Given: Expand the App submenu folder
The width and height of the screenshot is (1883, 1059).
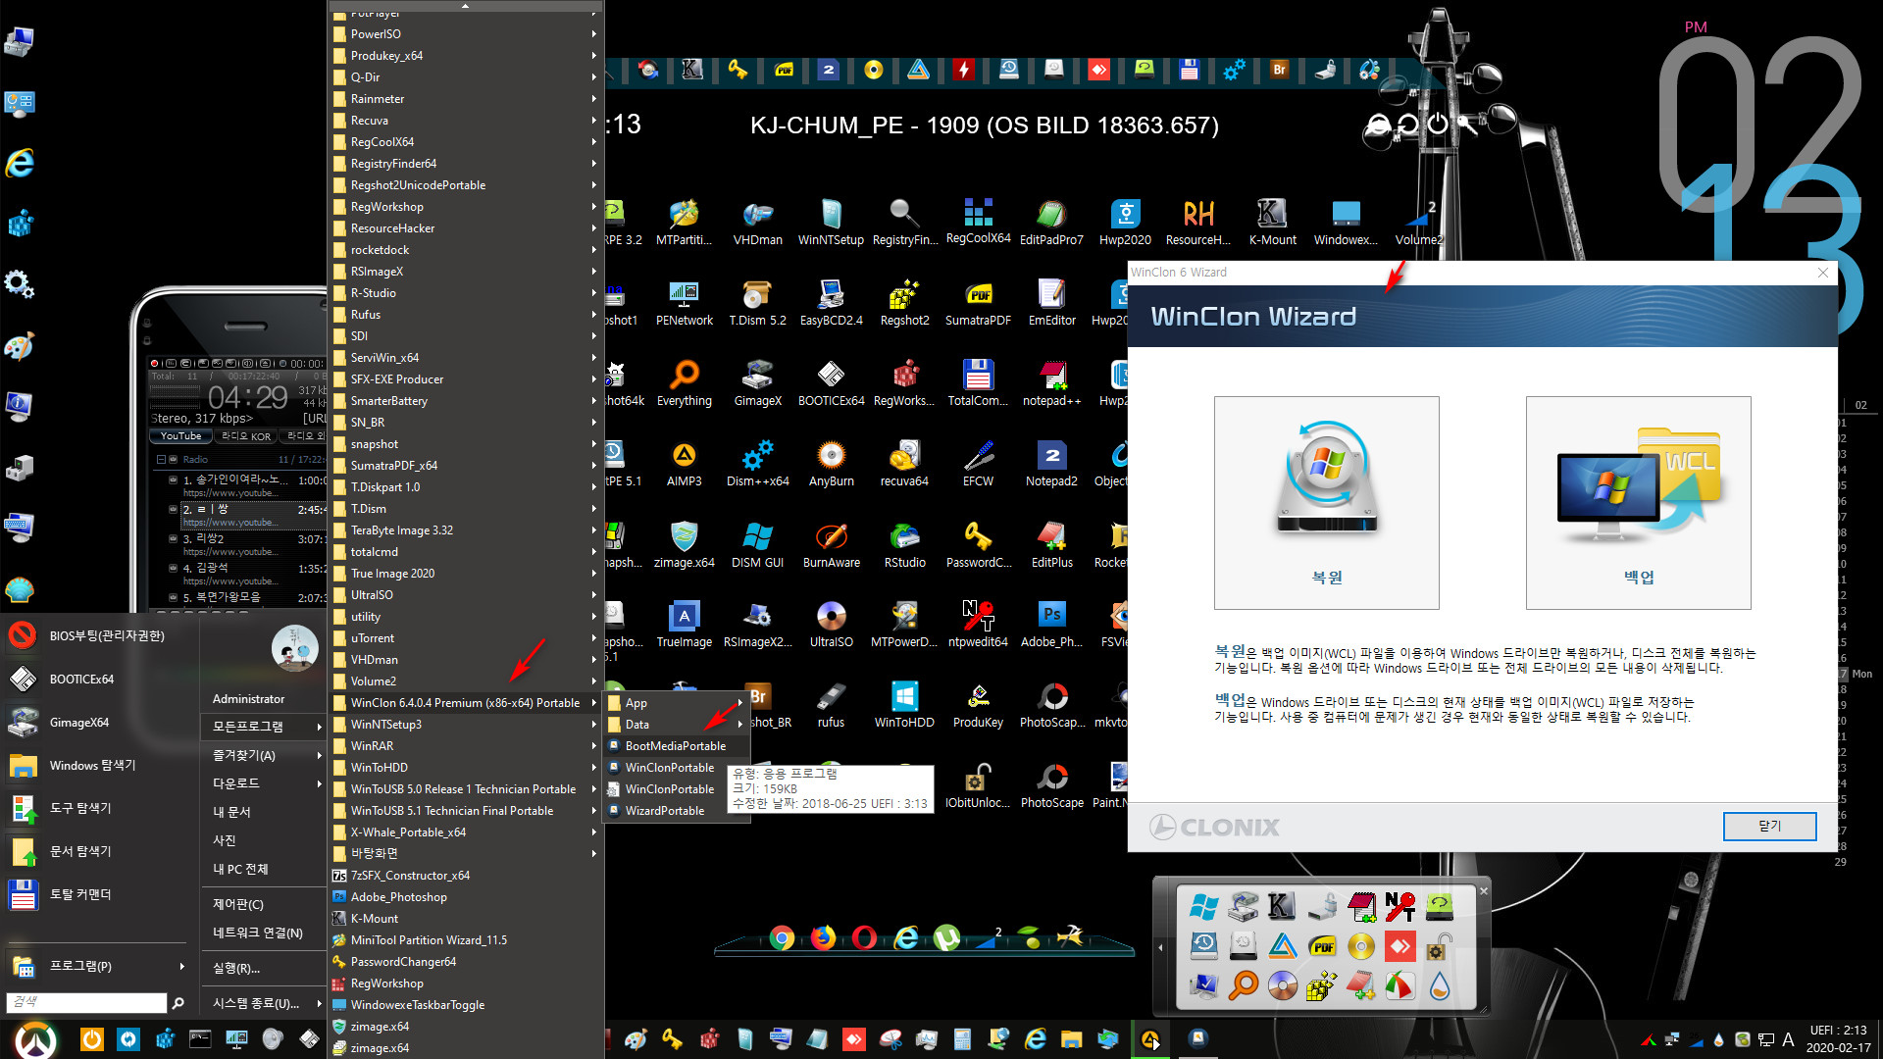Looking at the screenshot, I should (x=676, y=702).
